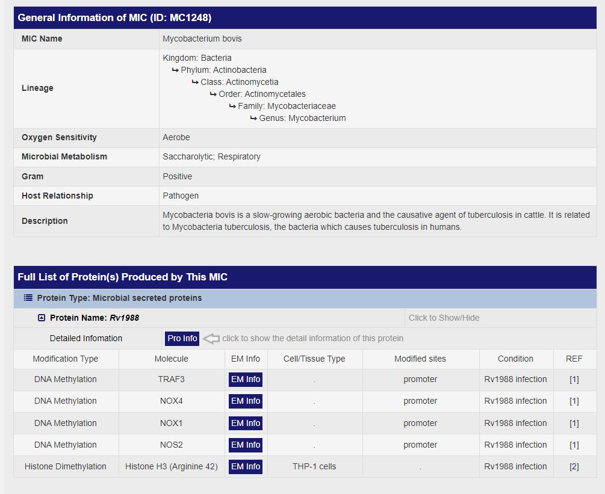Click the Protein Name Rv1988 label
Image resolution: width=605 pixels, height=494 pixels.
tap(95, 318)
